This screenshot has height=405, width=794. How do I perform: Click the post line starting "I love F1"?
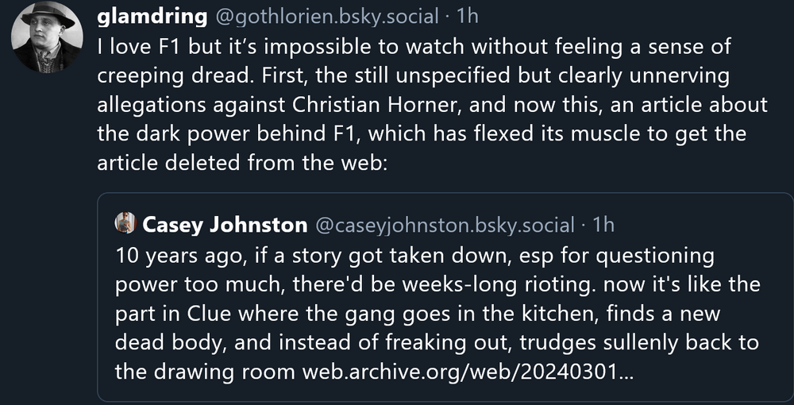point(413,46)
